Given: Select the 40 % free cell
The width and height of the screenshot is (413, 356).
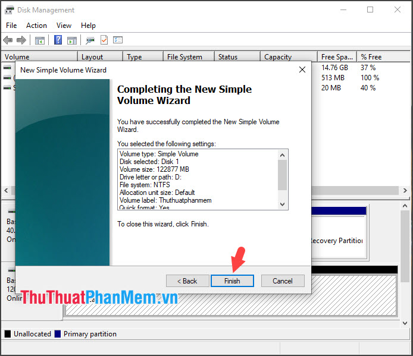Looking at the screenshot, I should coord(368,87).
